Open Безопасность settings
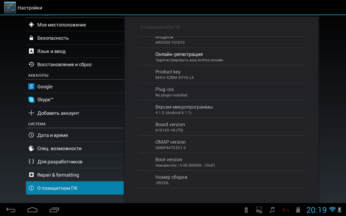Image resolution: width=346 pixels, height=216 pixels. click(75, 38)
